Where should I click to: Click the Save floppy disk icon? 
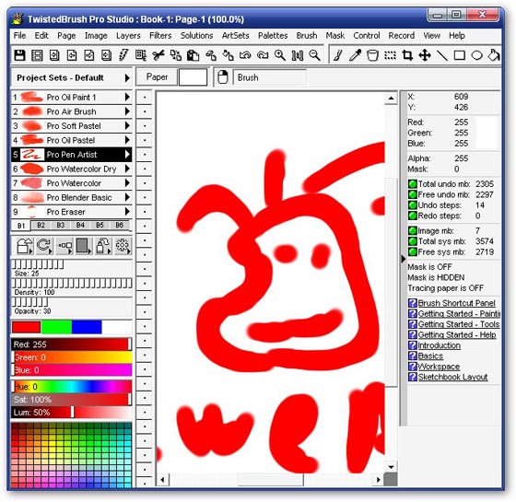tap(19, 55)
